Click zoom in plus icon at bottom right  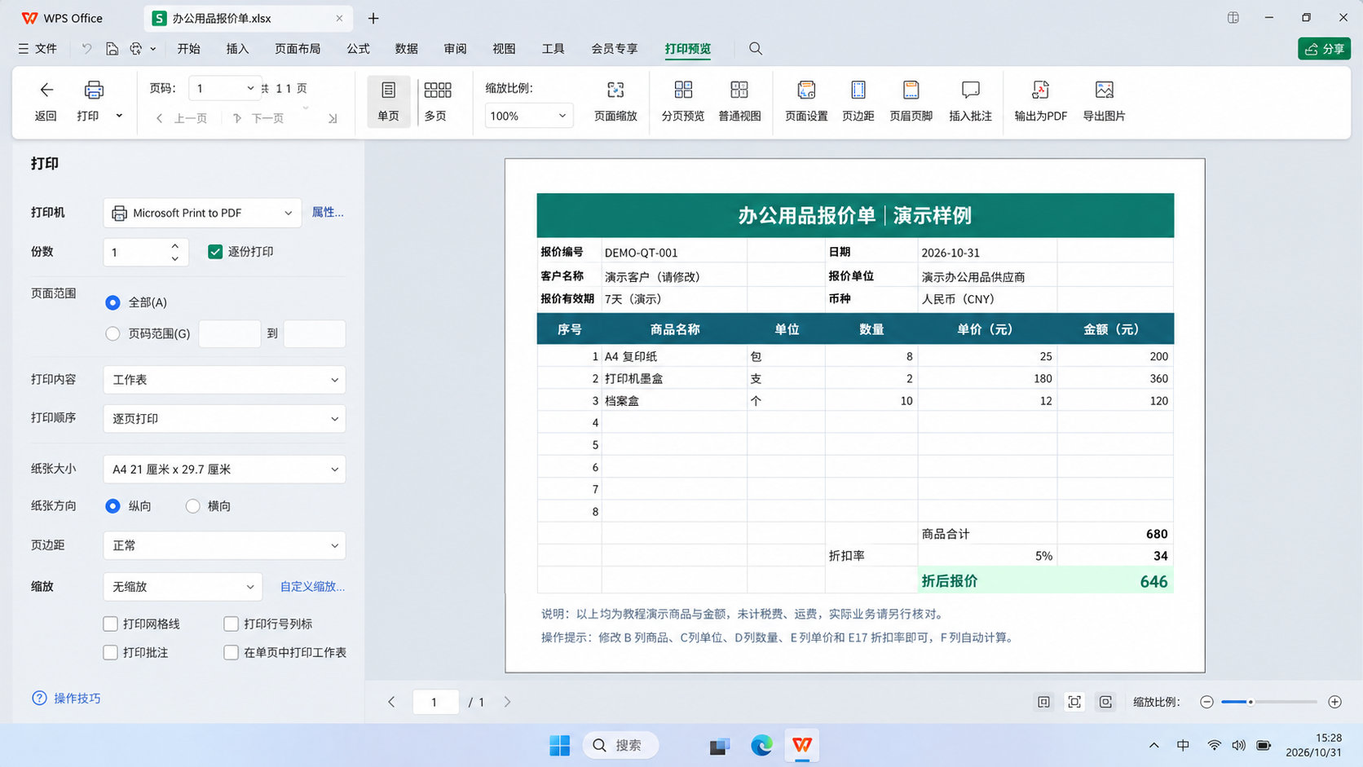(1334, 702)
